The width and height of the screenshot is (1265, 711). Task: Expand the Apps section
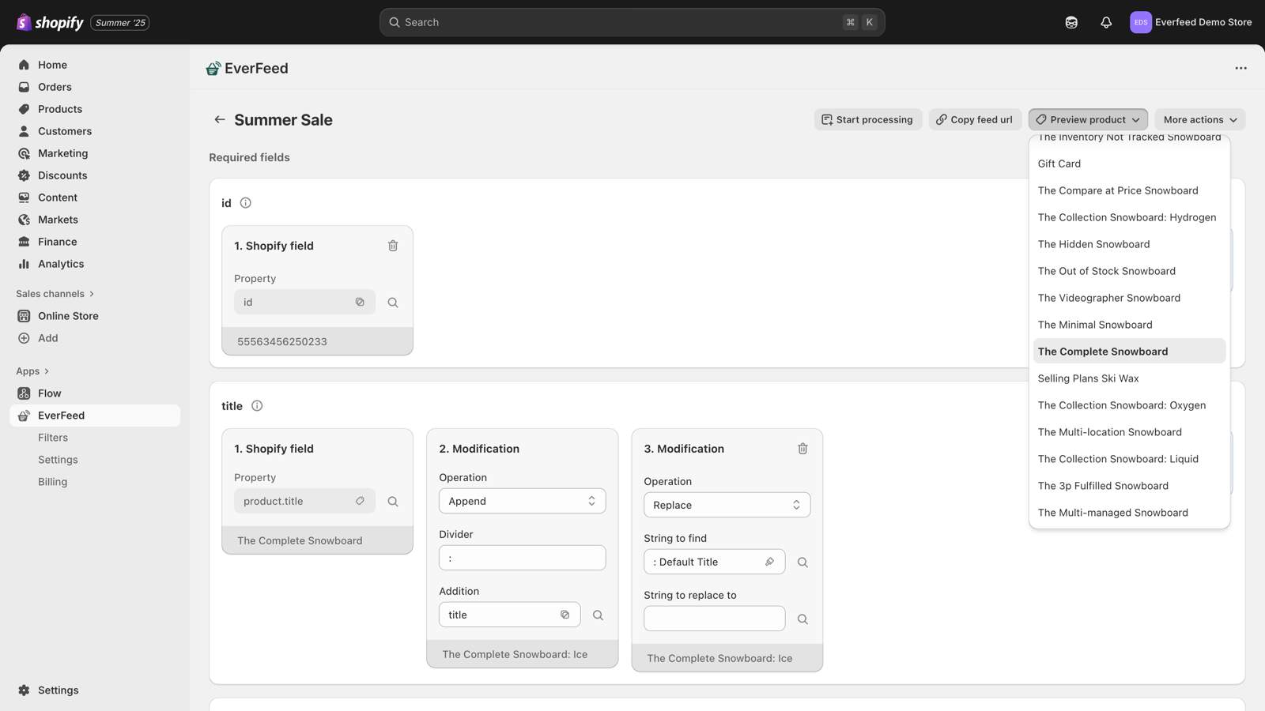tap(32, 371)
